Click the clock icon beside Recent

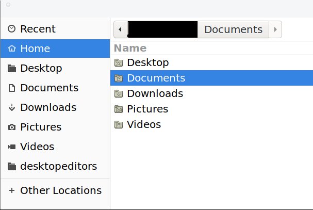point(11,29)
